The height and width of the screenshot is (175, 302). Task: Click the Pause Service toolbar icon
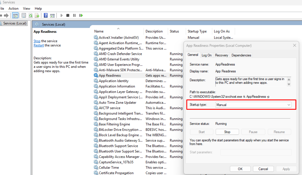74,15
